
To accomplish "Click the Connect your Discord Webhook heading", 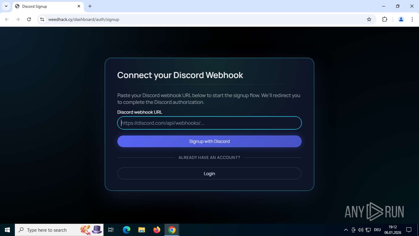I will (180, 75).
